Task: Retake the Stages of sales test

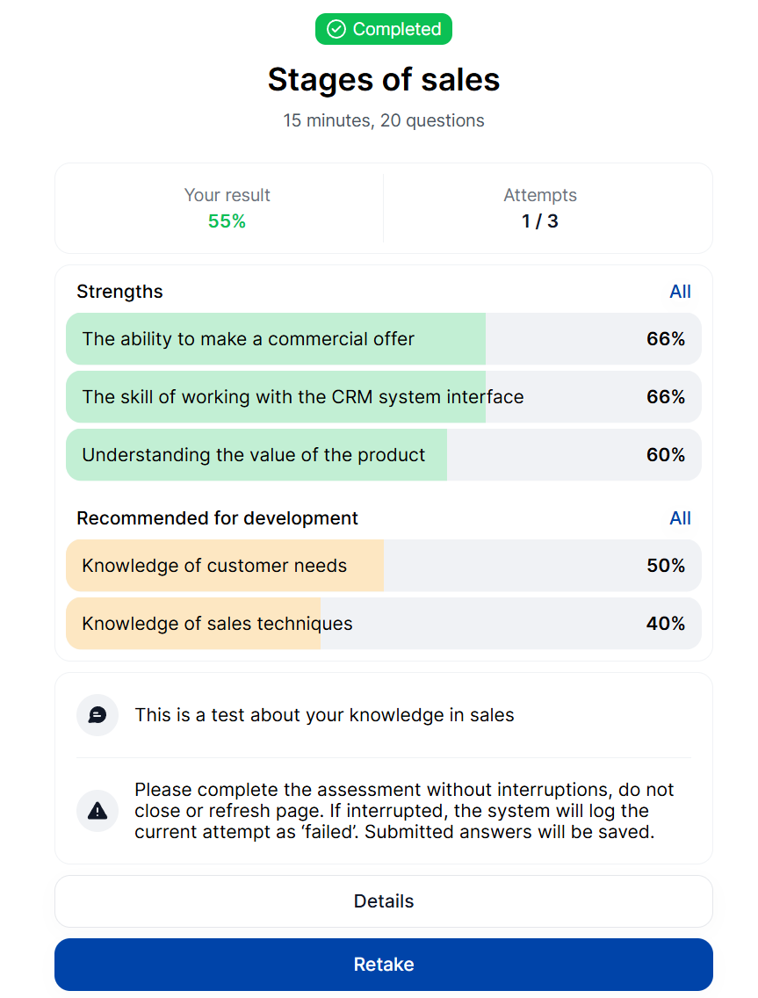Action: click(x=384, y=965)
